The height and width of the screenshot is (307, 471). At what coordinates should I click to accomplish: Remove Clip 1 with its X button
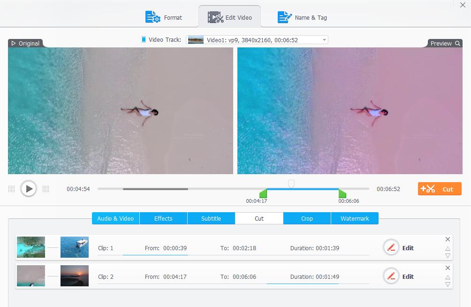(x=448, y=239)
